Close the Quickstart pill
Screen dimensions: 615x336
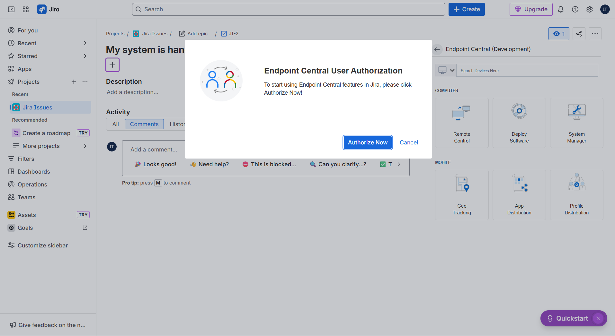coord(598,318)
